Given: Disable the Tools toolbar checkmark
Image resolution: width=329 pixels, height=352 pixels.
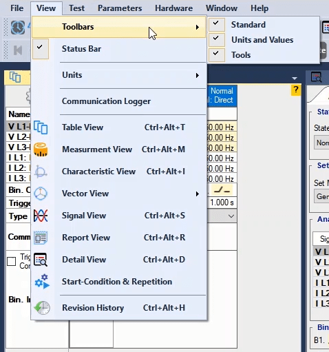Looking at the screenshot, I should coord(216,55).
